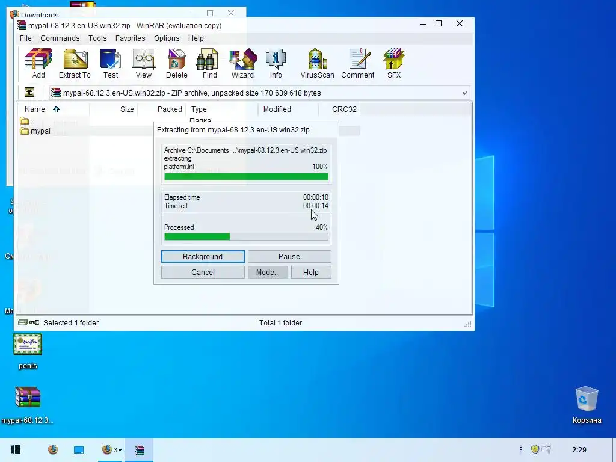Open the Windows Start menu
The image size is (616, 462).
(16, 449)
